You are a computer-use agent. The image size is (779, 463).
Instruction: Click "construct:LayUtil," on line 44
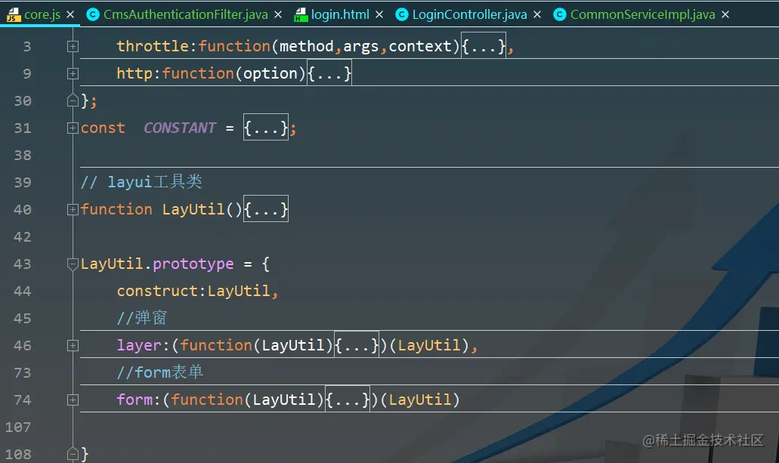pyautogui.click(x=197, y=291)
